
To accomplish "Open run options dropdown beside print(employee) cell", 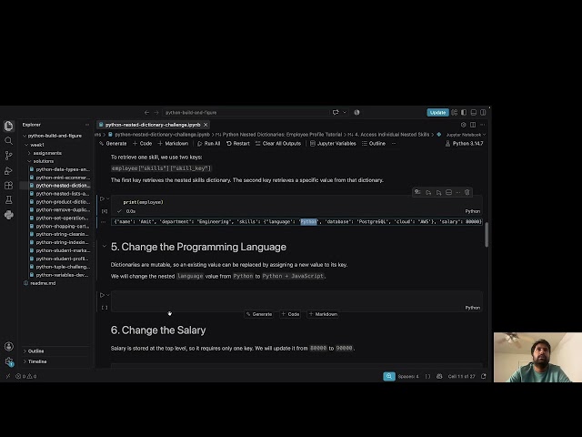I will pyautogui.click(x=108, y=198).
